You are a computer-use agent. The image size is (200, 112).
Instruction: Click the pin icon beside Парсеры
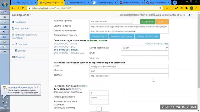[x=16, y=44]
